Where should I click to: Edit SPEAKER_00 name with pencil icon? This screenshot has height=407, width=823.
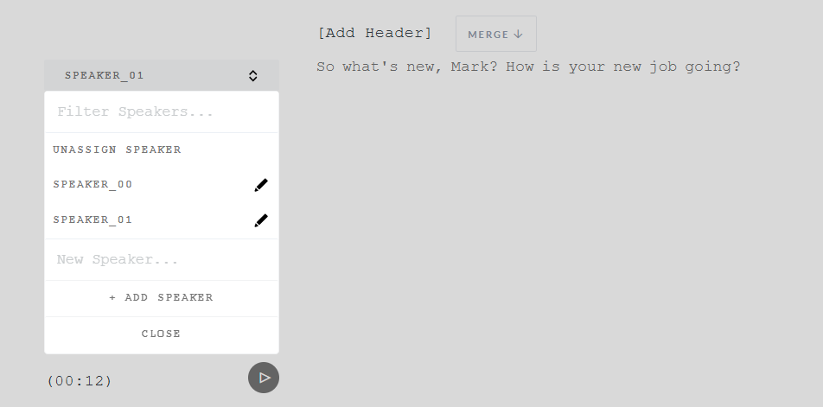click(261, 185)
